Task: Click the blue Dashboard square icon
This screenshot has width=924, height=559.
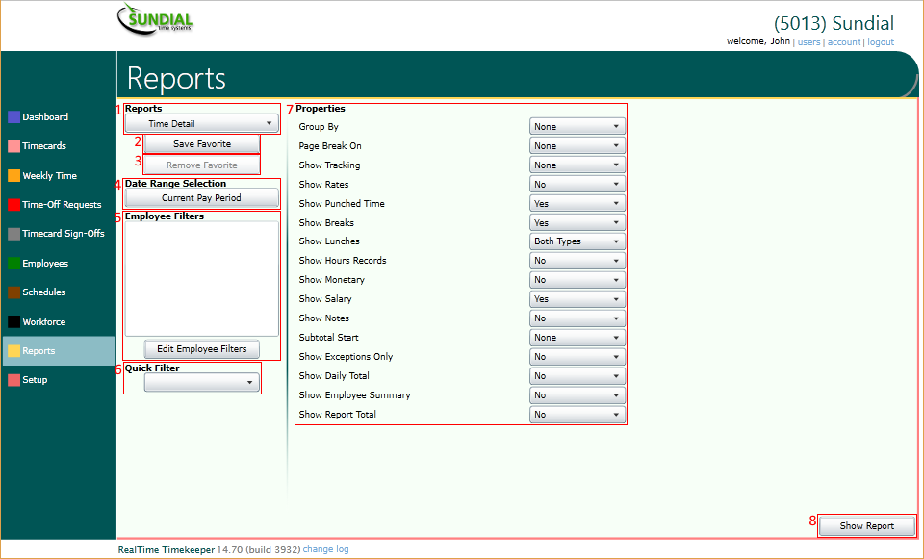Action: click(x=14, y=116)
